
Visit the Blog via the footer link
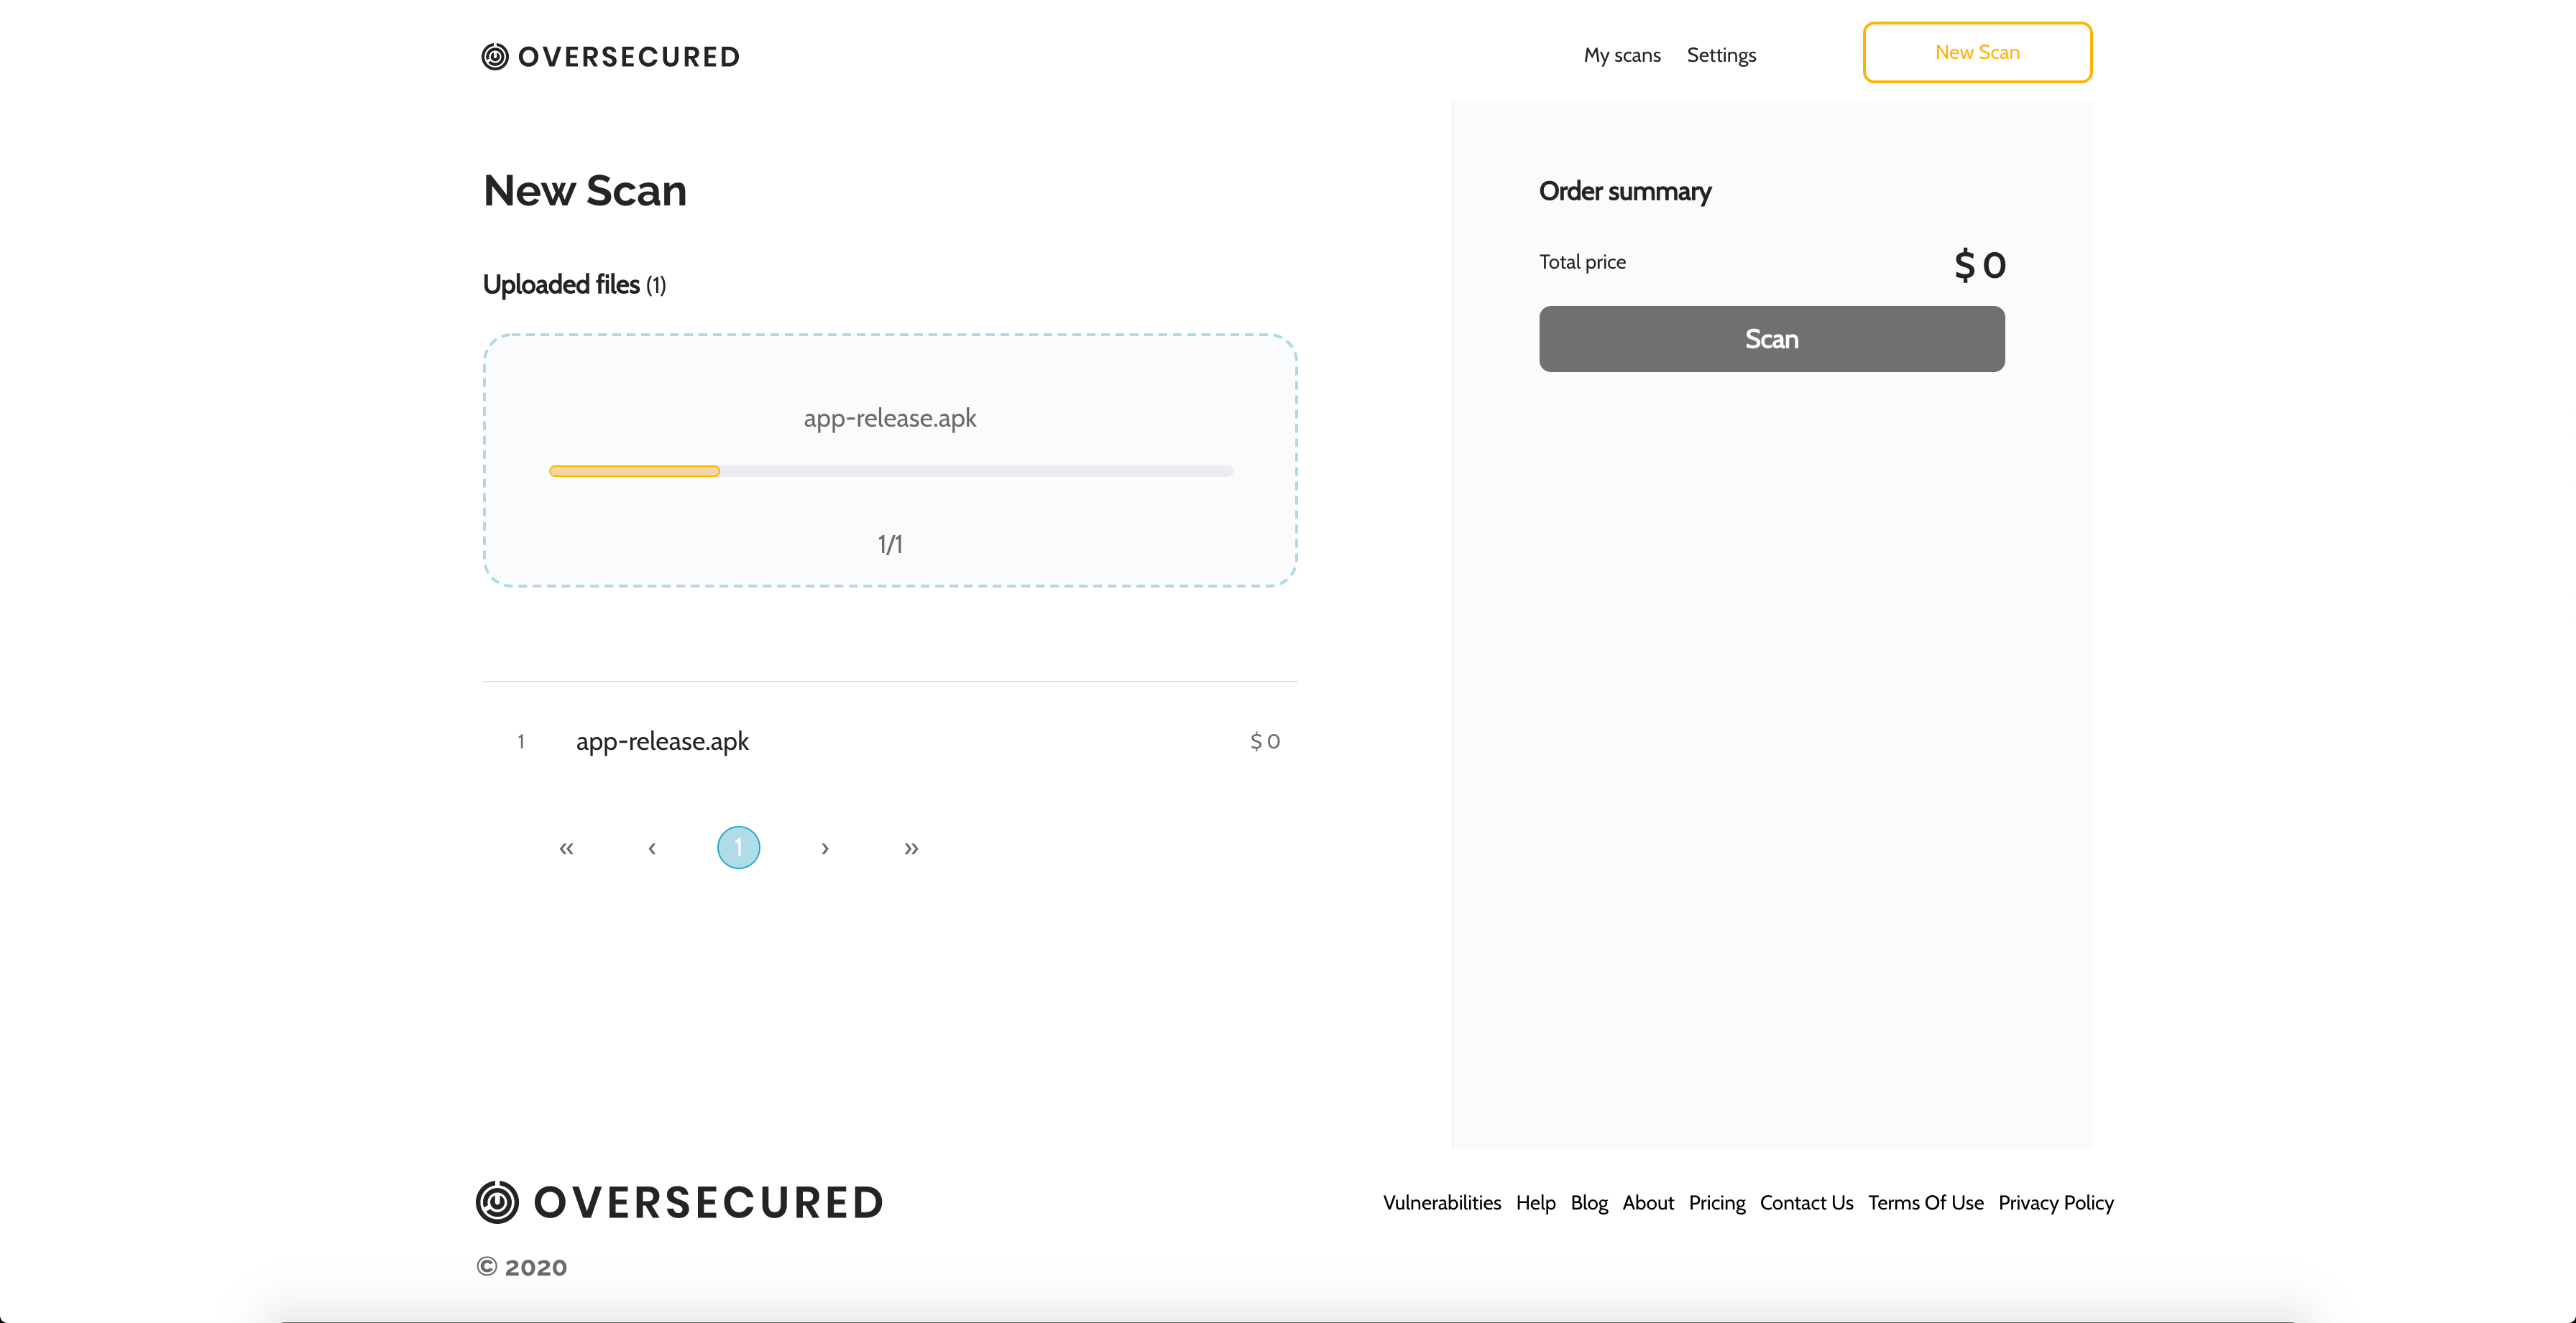[x=1588, y=1202]
